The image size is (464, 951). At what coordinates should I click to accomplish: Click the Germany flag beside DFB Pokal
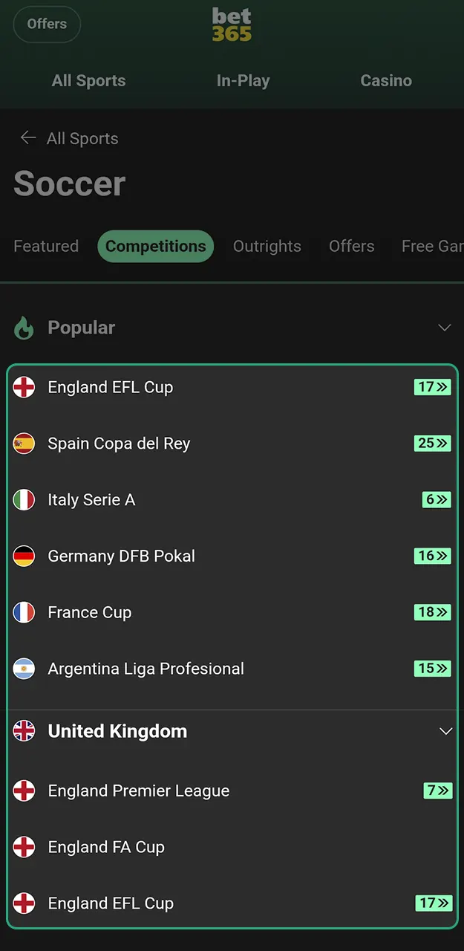[24, 556]
